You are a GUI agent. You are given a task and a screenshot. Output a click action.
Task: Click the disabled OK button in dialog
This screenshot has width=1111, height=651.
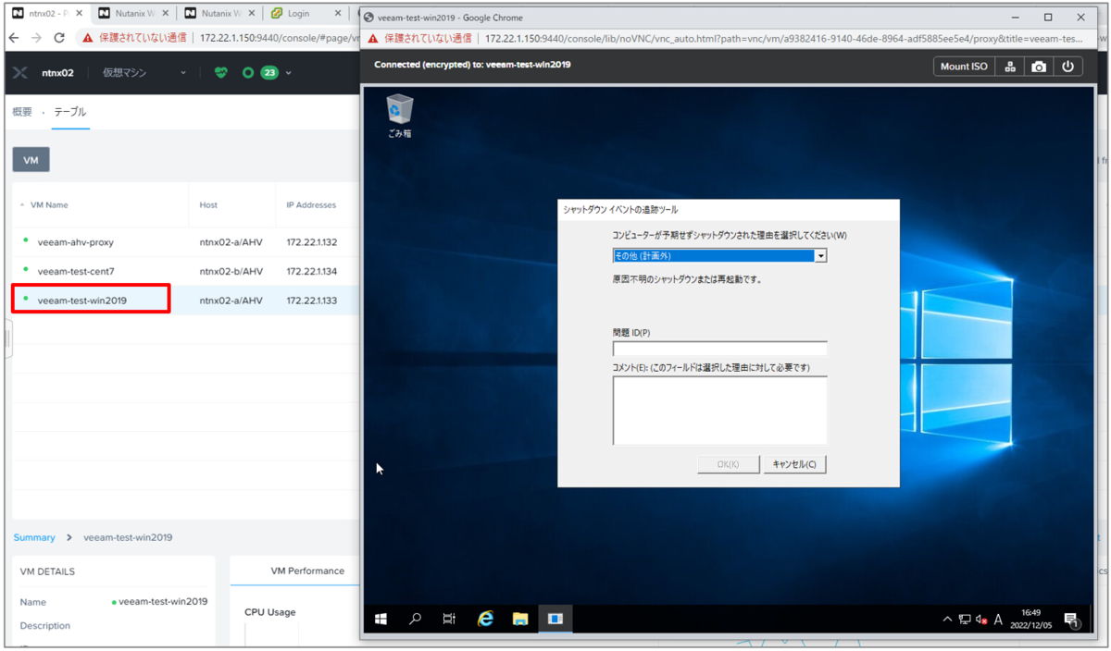[728, 464]
